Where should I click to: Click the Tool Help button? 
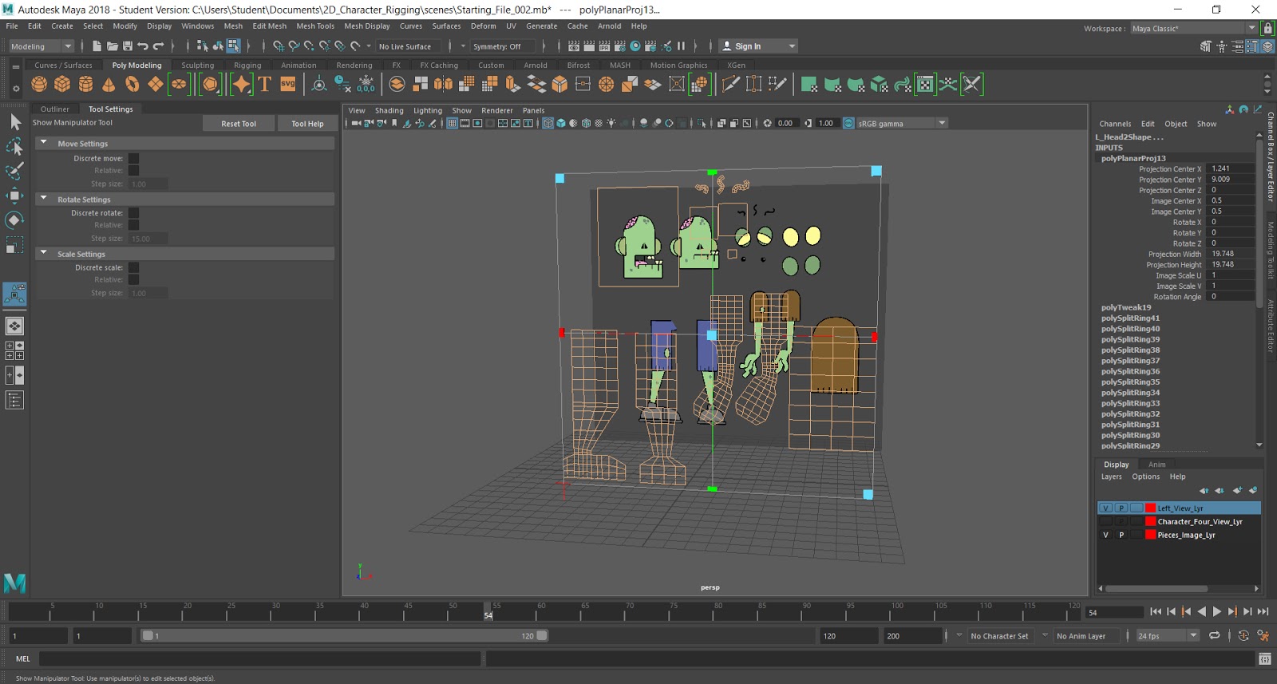[307, 124]
